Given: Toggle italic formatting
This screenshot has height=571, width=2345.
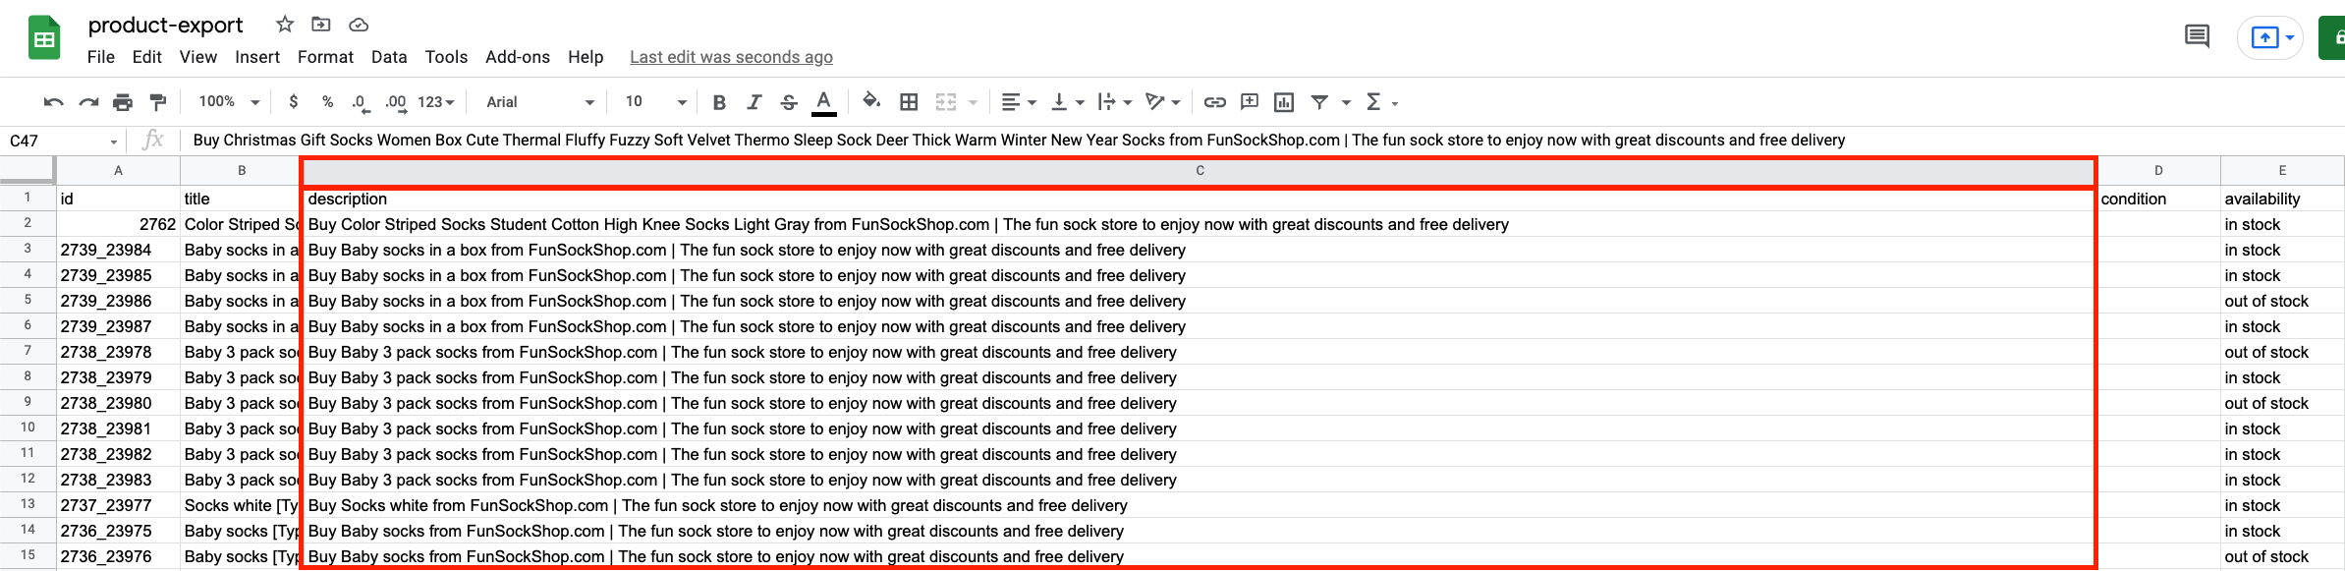Looking at the screenshot, I should tap(754, 102).
